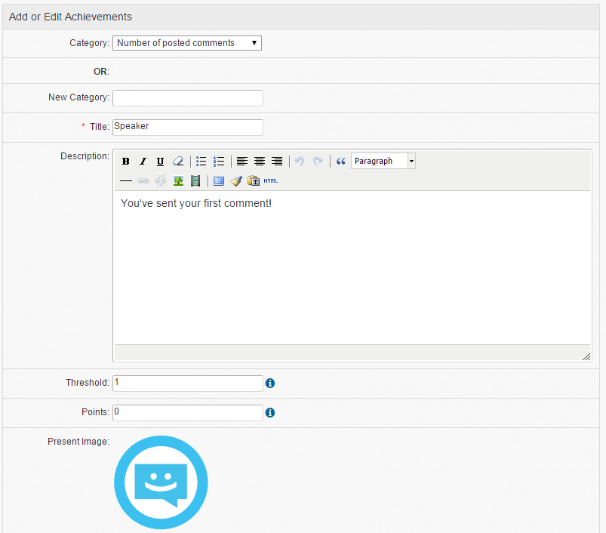The height and width of the screenshot is (533, 606).
Task: Click the Speaker achievement image thumbnail
Action: click(161, 482)
